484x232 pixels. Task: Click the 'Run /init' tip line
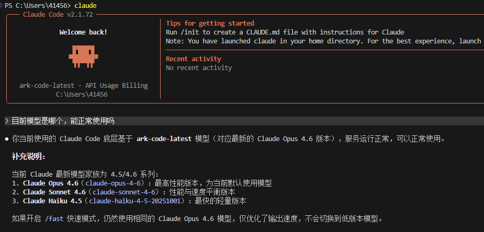click(285, 32)
